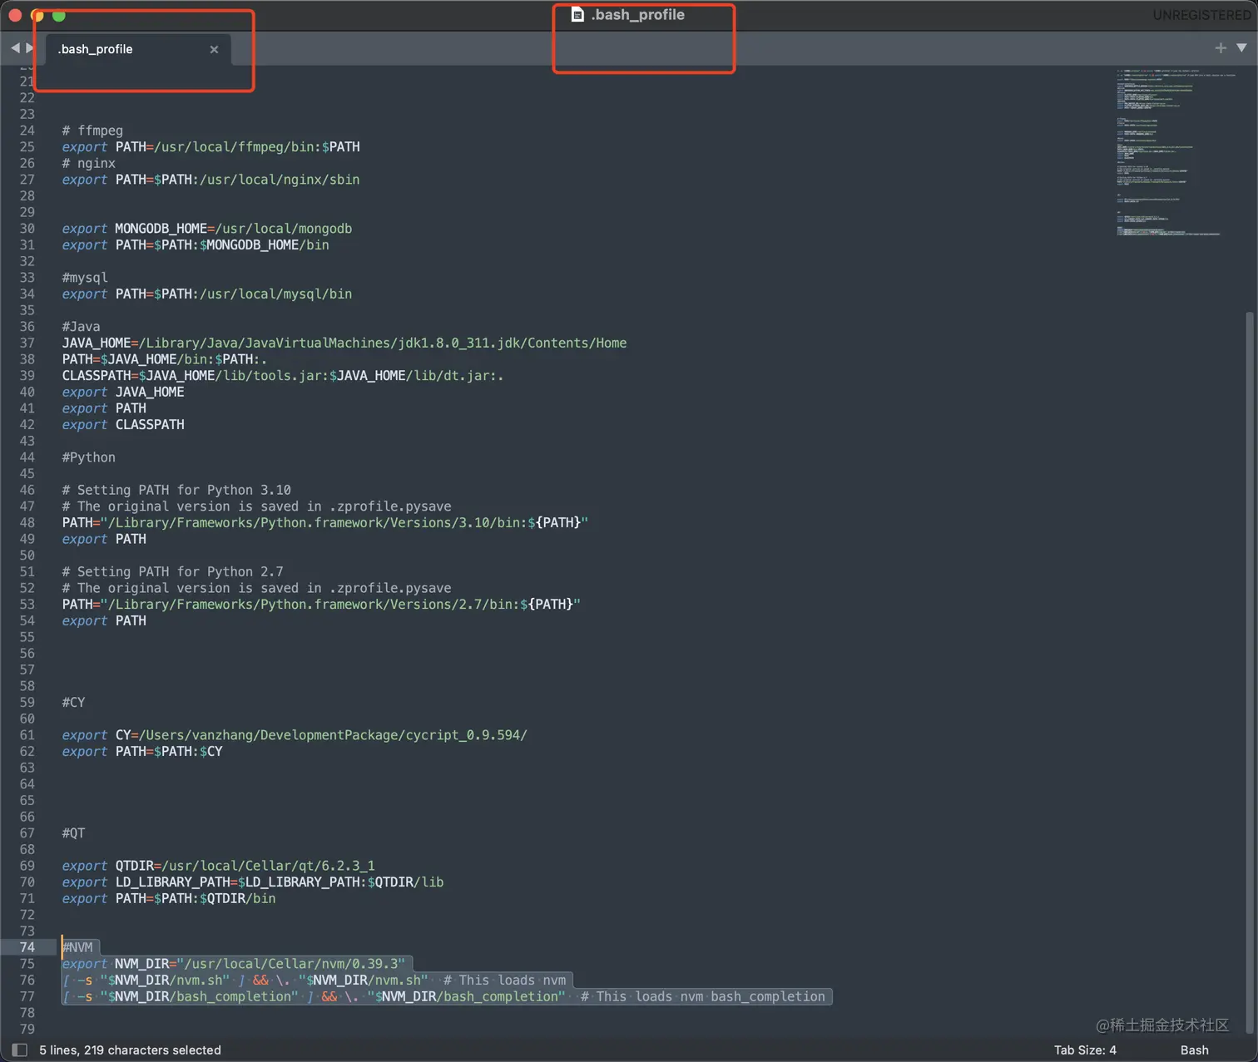
Task: Click the CY cycript_0.9.594 export line
Action: click(295, 735)
